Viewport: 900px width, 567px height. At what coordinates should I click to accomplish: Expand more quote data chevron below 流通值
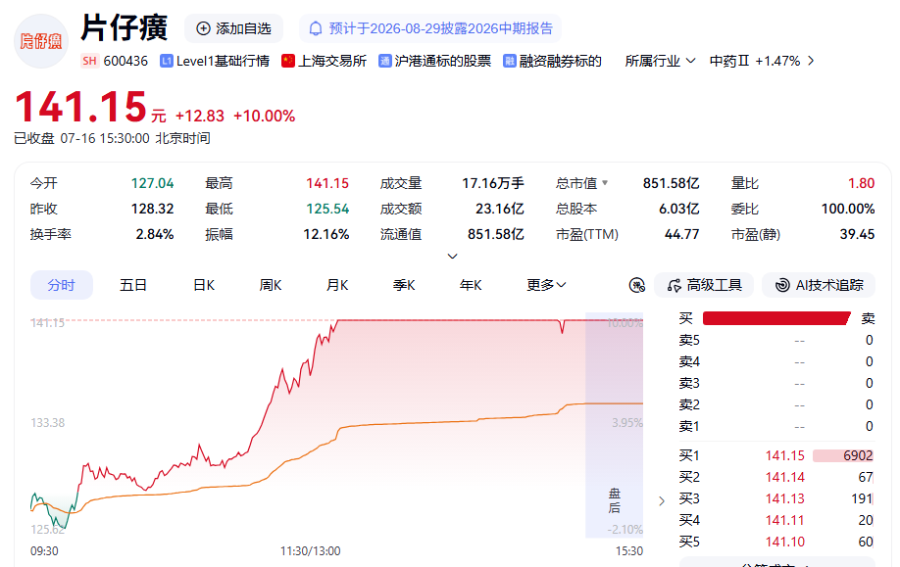click(x=452, y=257)
